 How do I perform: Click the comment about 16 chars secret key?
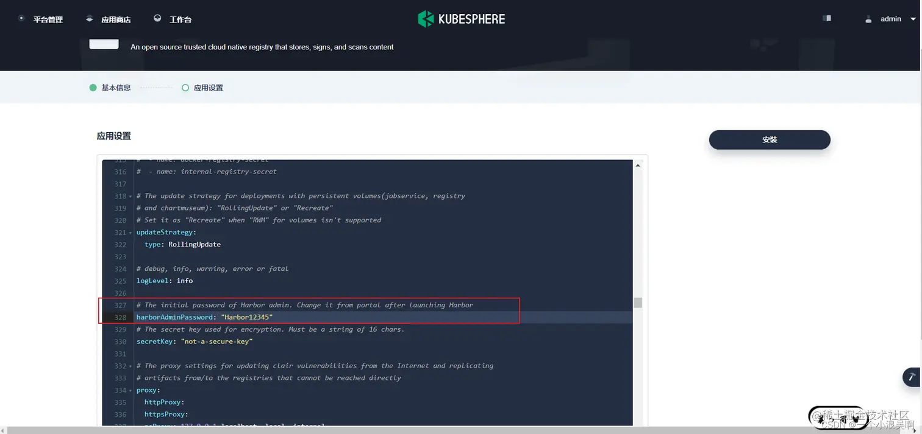coord(271,329)
